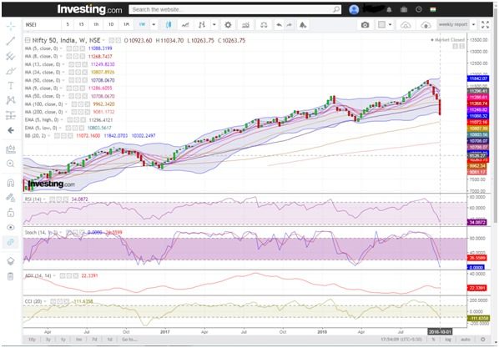Select the 1D timeframe
This screenshot has height=348, width=499.
[x=111, y=24]
